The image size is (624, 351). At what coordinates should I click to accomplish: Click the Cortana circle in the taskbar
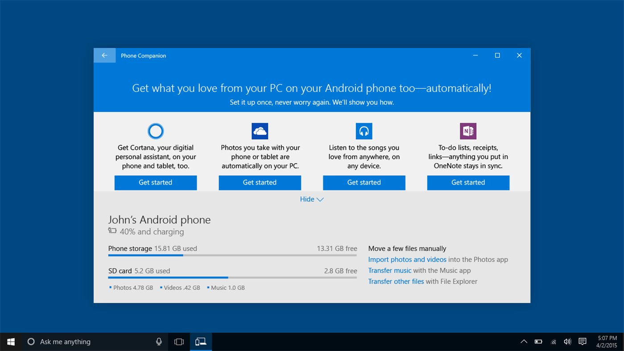[31, 342]
